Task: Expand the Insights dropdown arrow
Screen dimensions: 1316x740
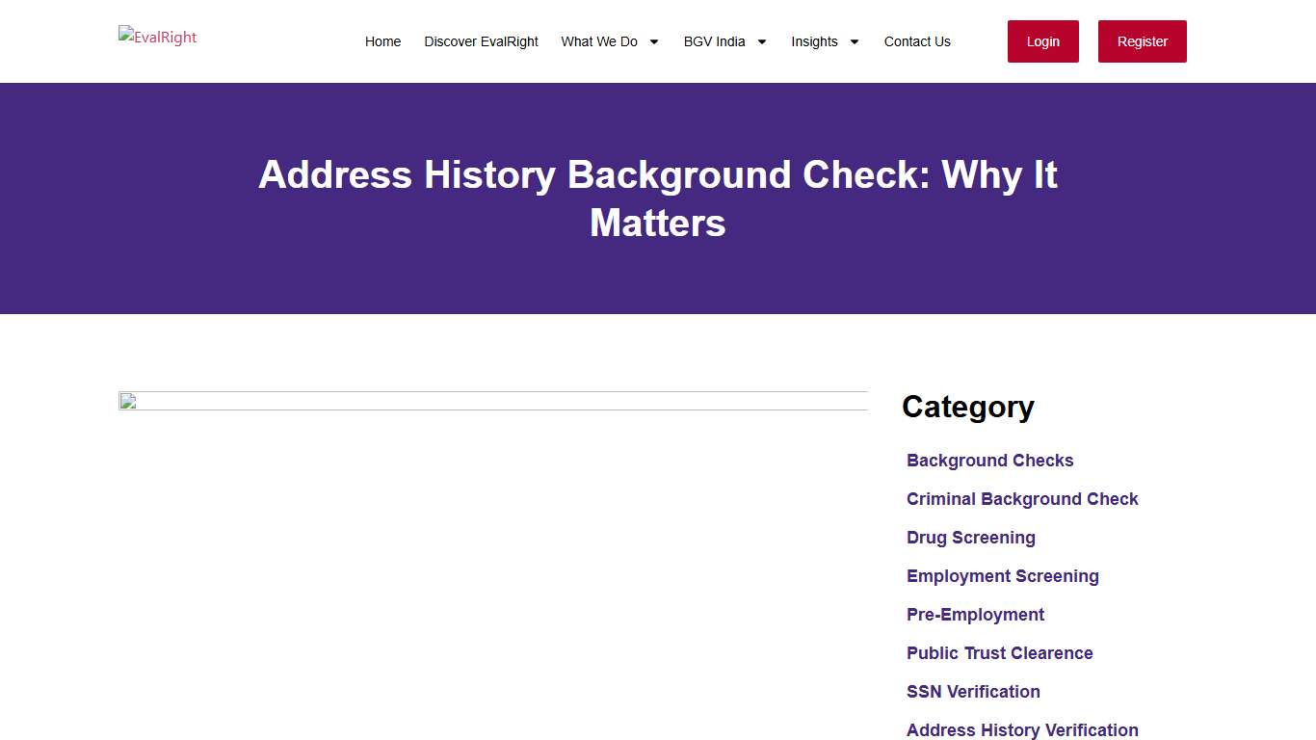Action: click(854, 41)
